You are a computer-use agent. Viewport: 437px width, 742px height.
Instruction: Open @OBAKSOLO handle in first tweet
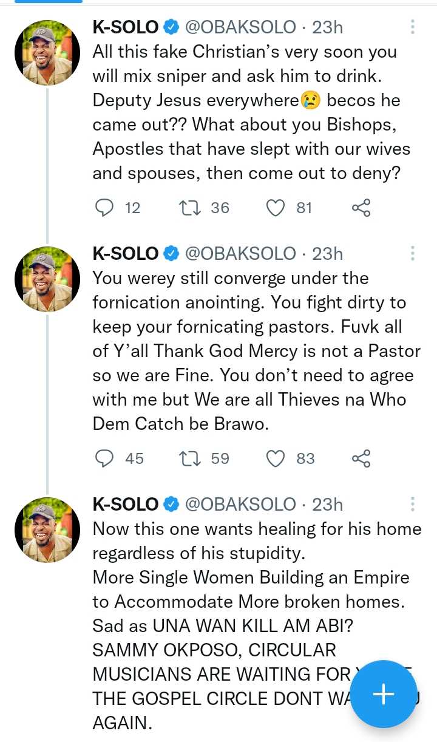click(x=240, y=27)
